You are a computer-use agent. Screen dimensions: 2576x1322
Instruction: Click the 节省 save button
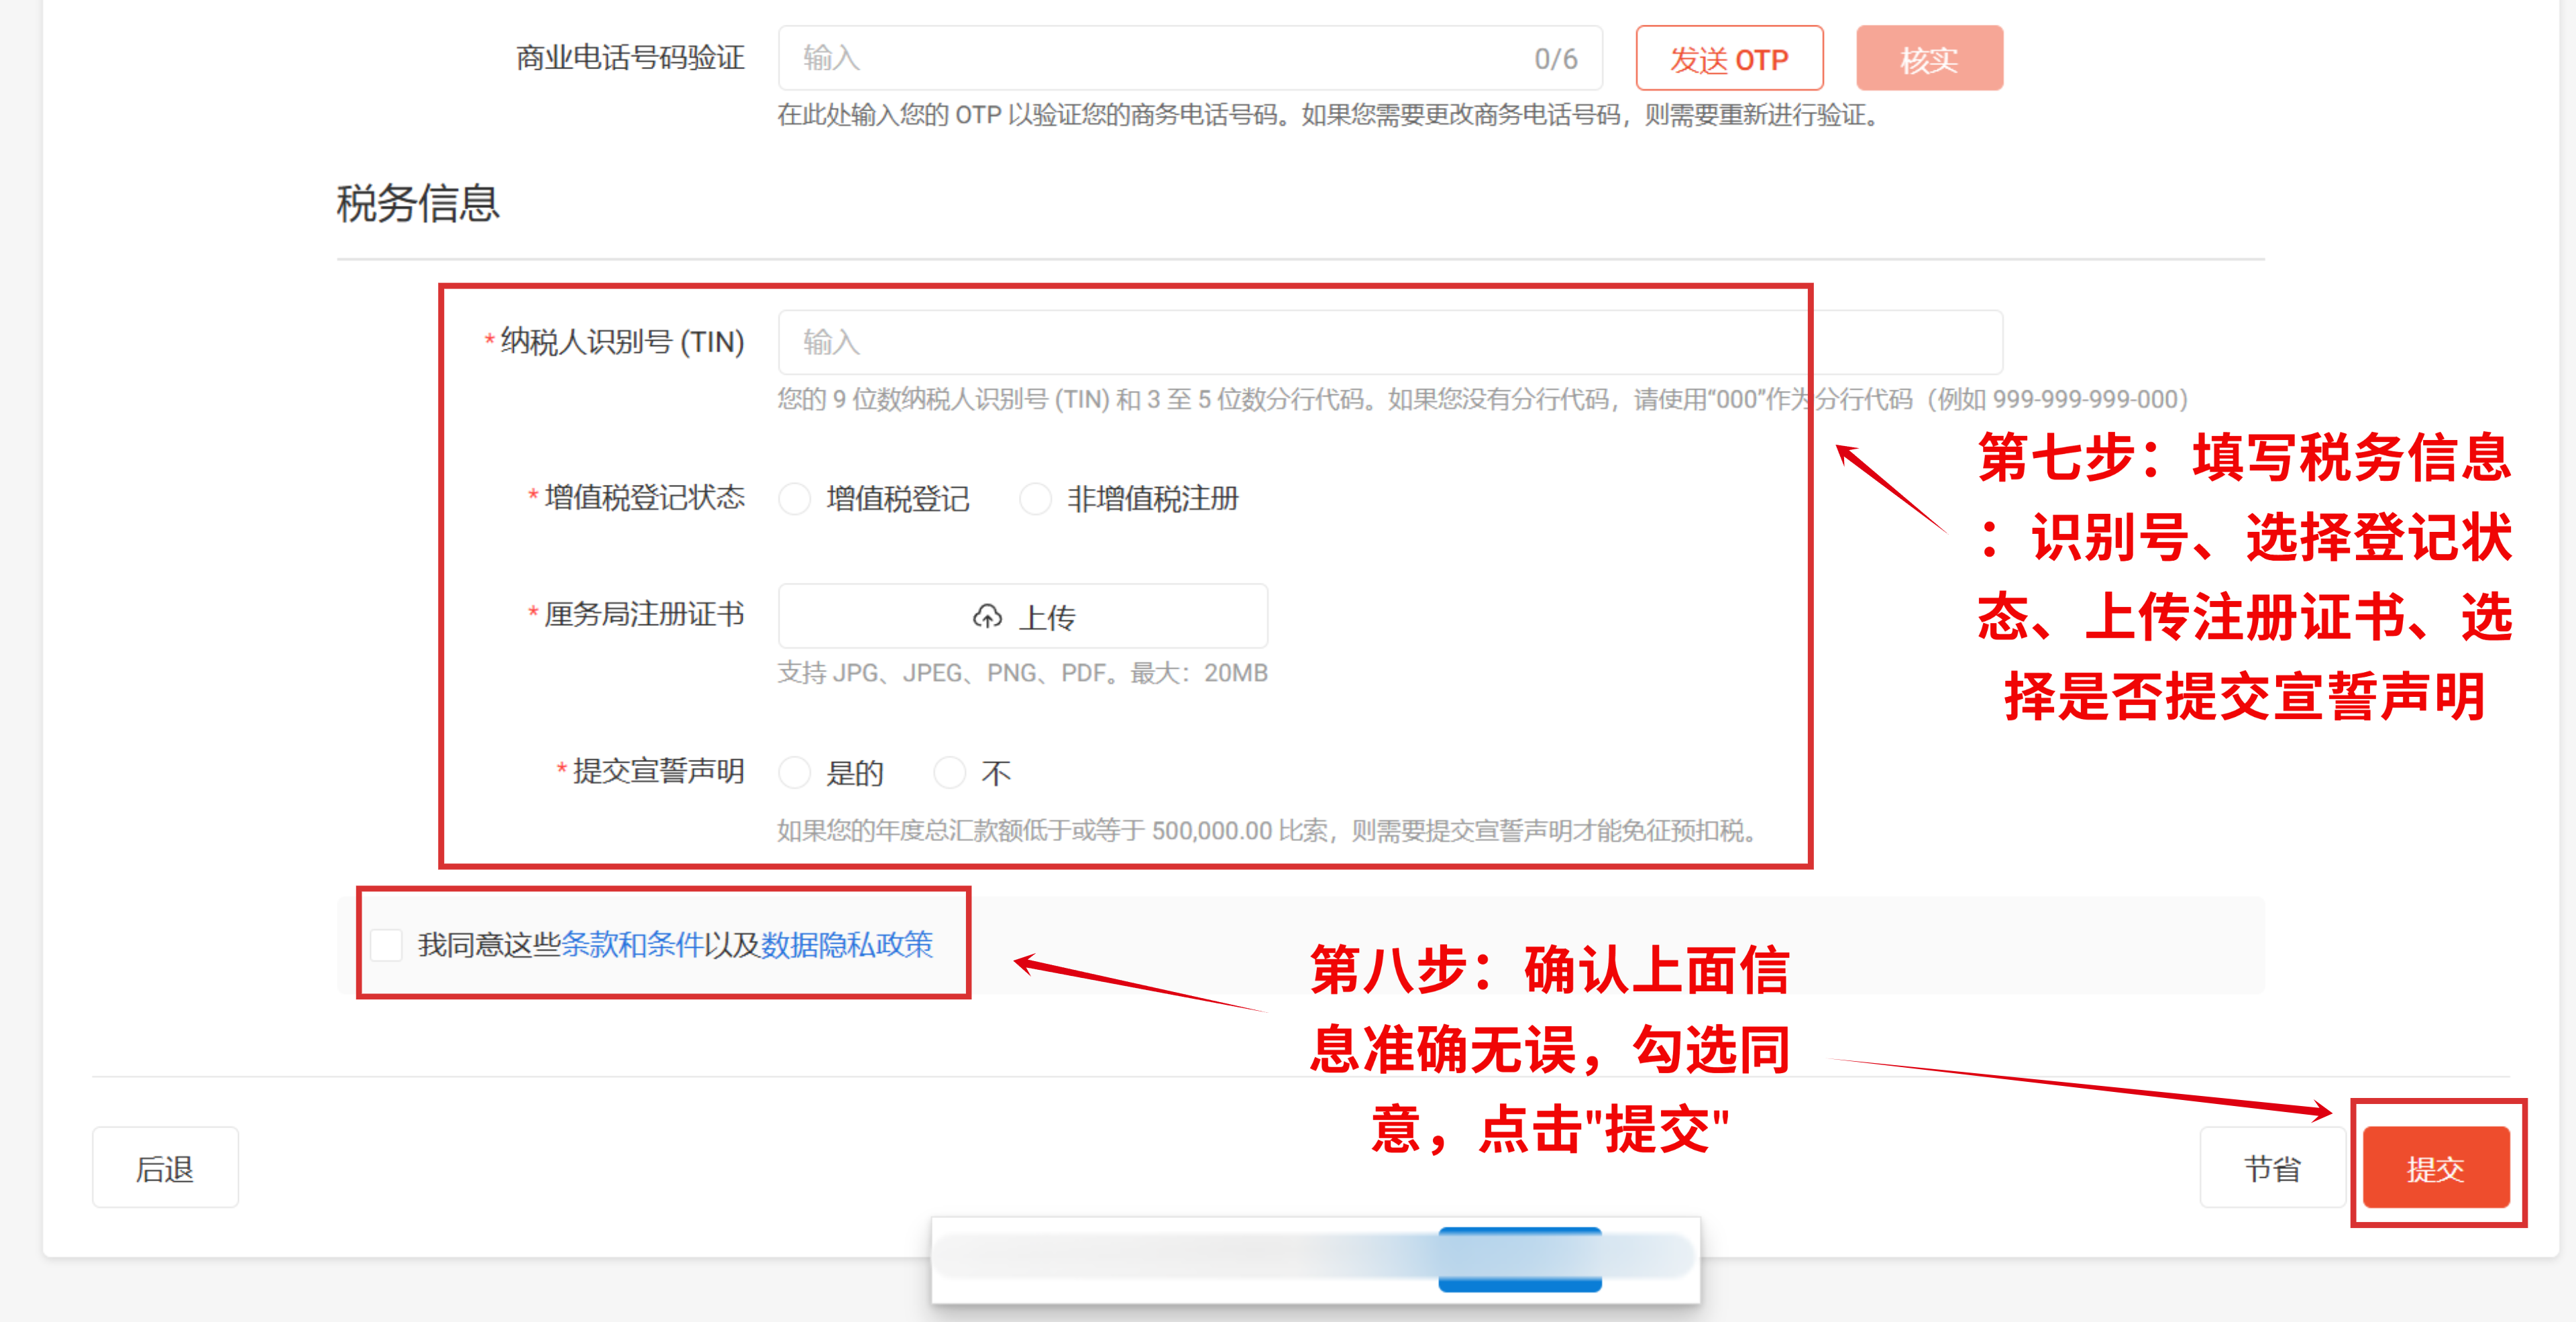[2272, 1167]
